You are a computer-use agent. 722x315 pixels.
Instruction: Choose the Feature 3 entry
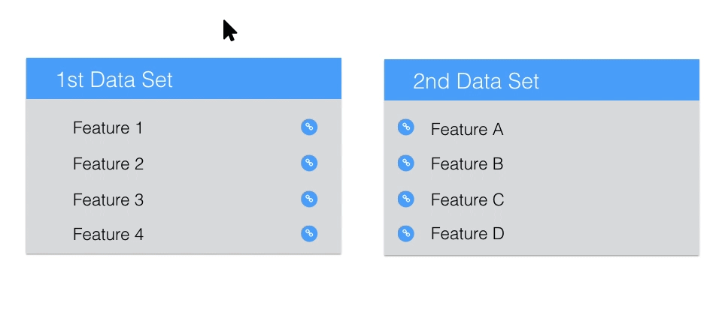[108, 199]
